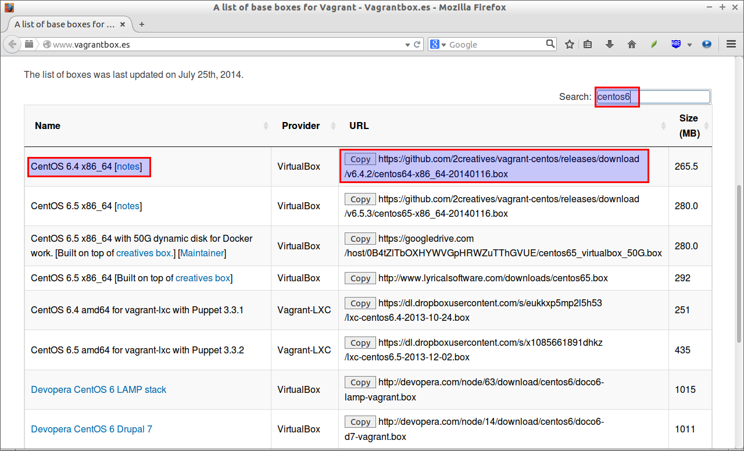Image resolution: width=744 pixels, height=451 pixels.
Task: Go to the Home page icon
Action: [x=632, y=44]
